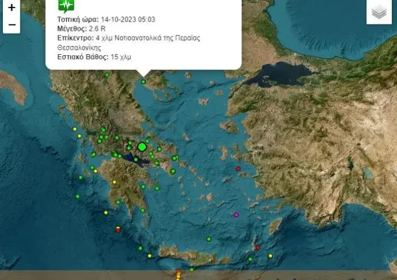Select the 'Τοπική ώρα: 14-10-2023 05:03' line

(106, 19)
